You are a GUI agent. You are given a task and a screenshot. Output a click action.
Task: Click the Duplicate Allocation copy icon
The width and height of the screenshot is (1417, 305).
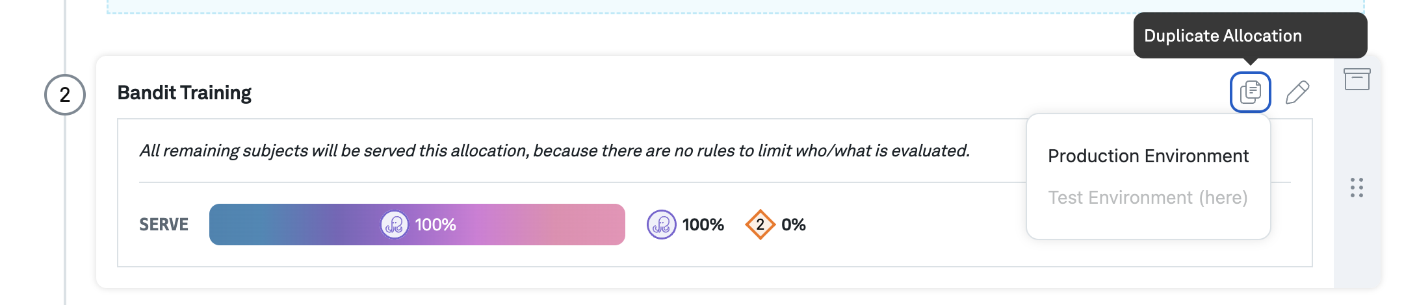pyautogui.click(x=1250, y=92)
